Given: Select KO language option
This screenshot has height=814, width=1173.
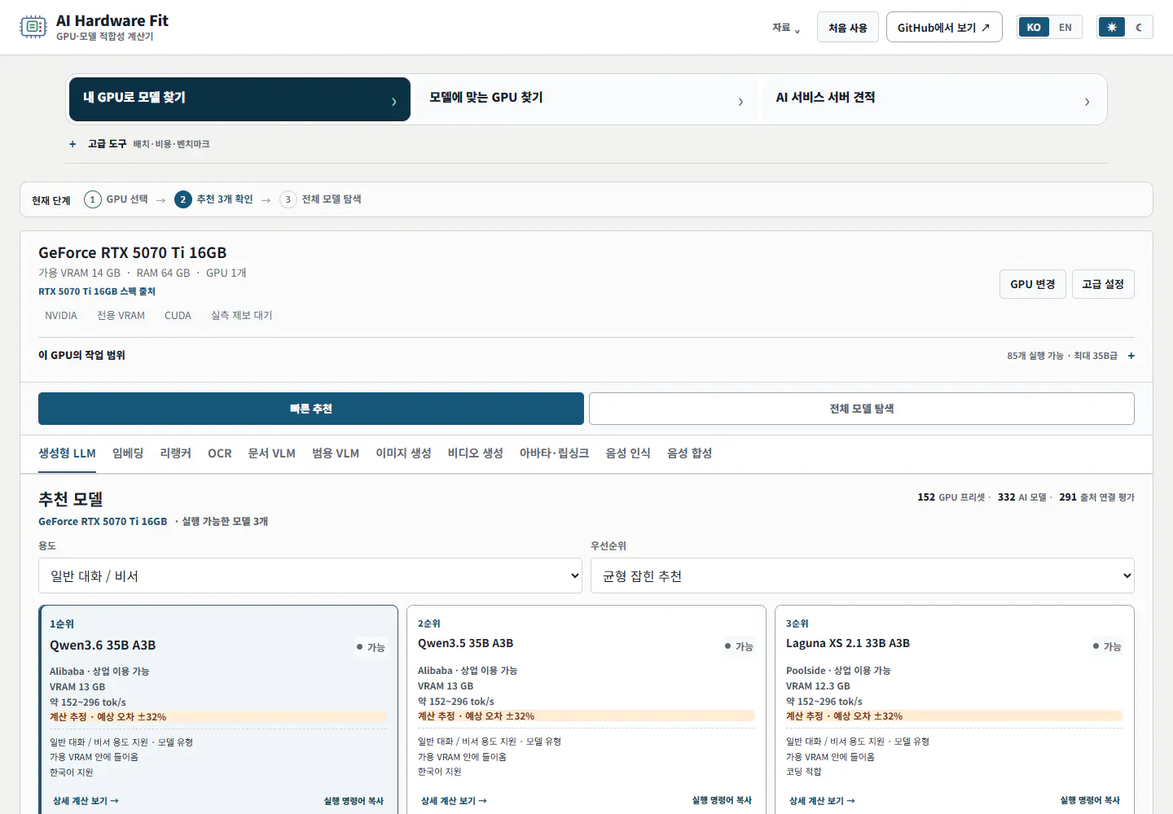Looking at the screenshot, I should click(1034, 28).
